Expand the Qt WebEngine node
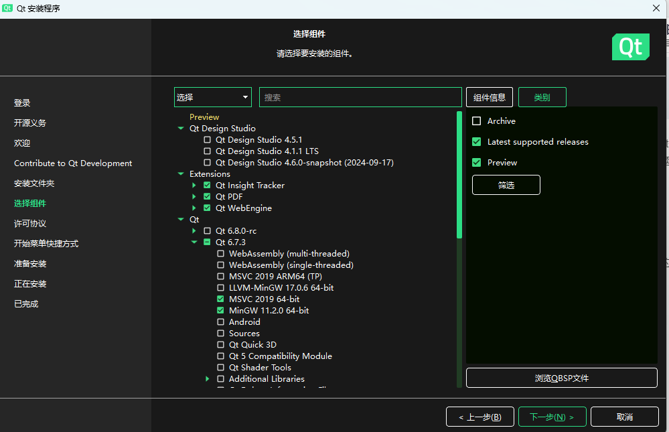Viewport: 669px width, 432px height. coord(194,208)
